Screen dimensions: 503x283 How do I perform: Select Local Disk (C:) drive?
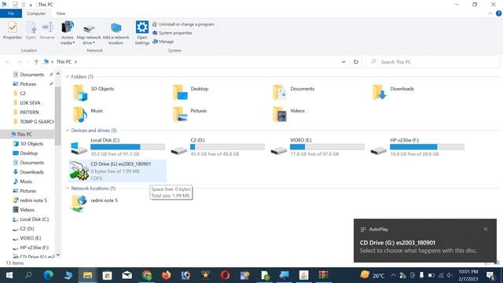tap(117, 147)
